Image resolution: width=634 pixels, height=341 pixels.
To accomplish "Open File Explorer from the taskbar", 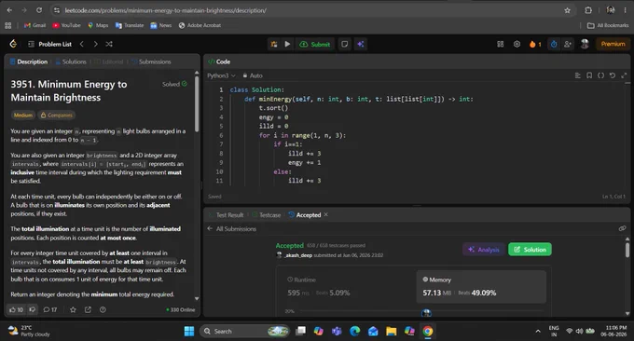I will point(391,332).
